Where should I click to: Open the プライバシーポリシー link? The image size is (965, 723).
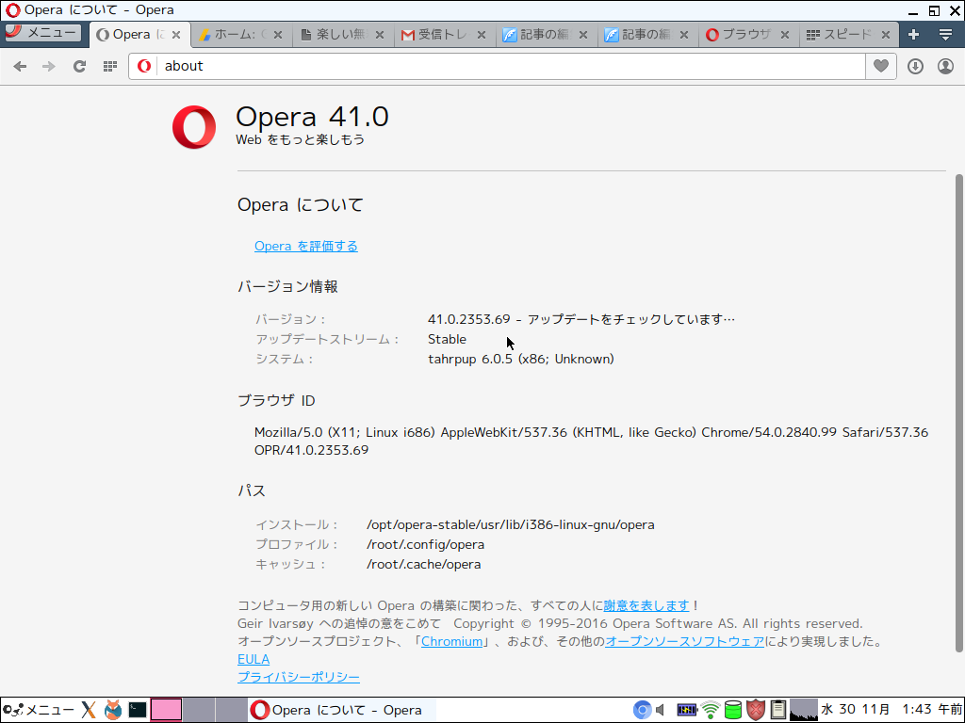tap(299, 677)
